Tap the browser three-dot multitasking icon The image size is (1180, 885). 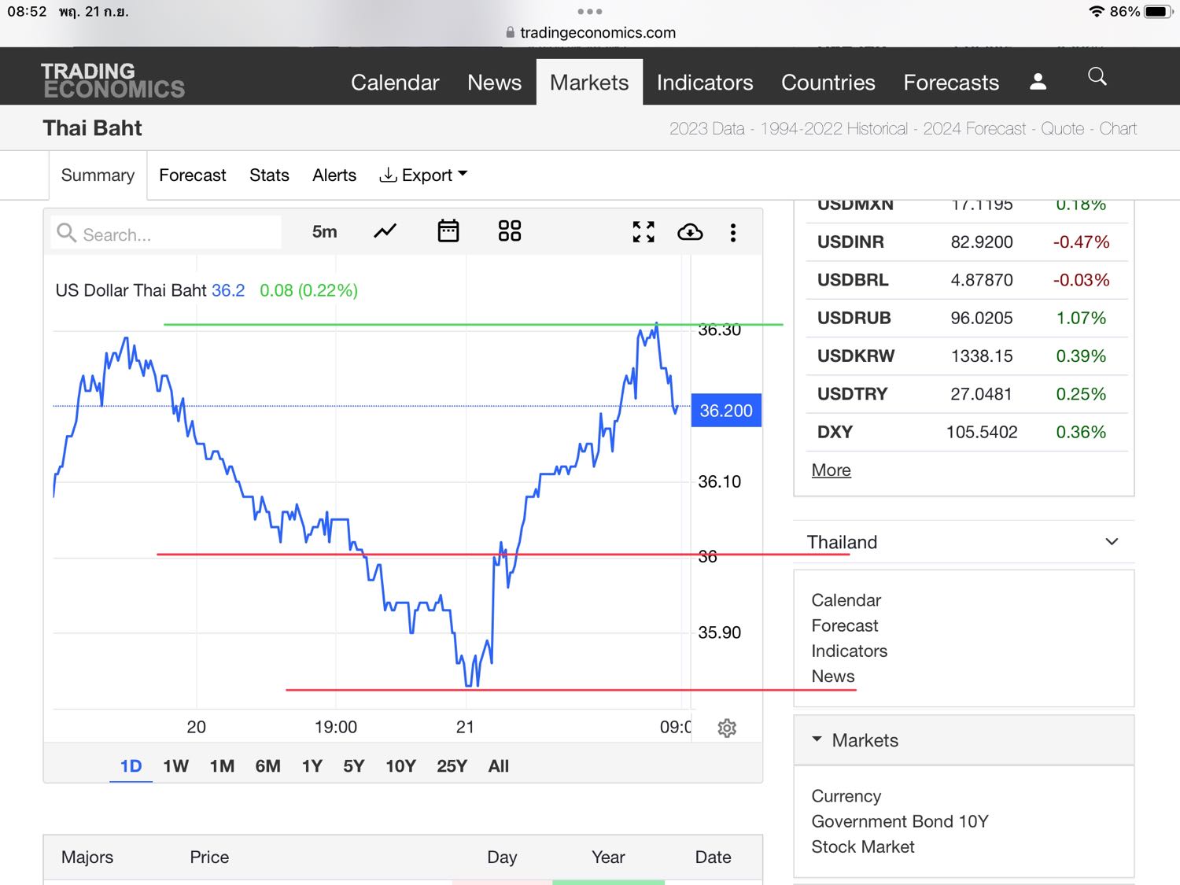pyautogui.click(x=589, y=12)
